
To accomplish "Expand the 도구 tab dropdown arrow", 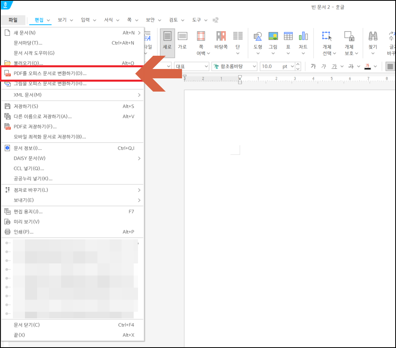I will (x=206, y=20).
